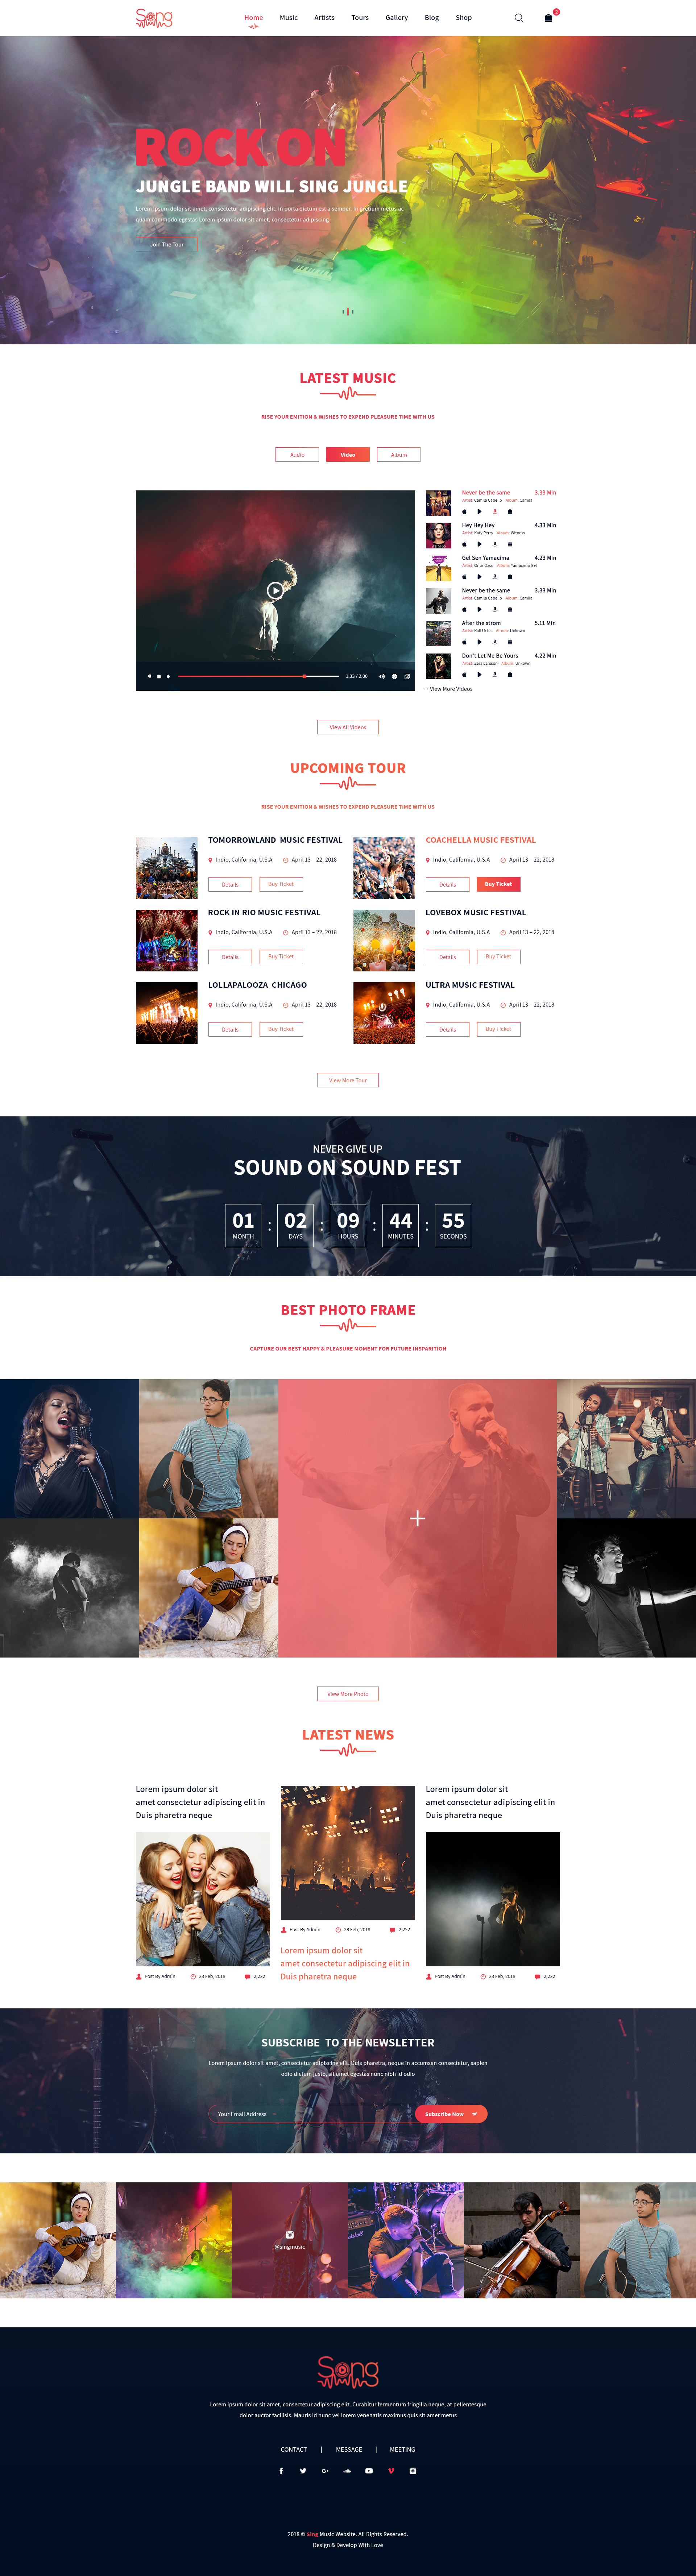Click the Facebook icon in footer

(x=281, y=2470)
